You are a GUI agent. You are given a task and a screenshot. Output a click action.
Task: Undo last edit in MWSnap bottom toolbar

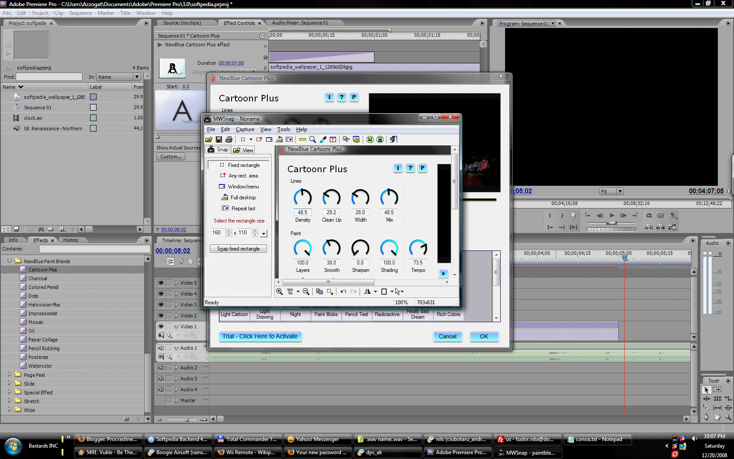click(343, 292)
